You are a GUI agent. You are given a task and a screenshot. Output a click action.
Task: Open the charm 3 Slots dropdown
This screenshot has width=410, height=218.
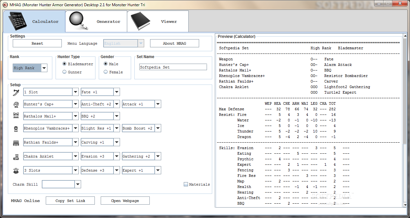click(x=76, y=170)
